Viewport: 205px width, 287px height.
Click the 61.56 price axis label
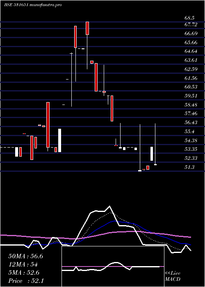[x=191, y=78]
